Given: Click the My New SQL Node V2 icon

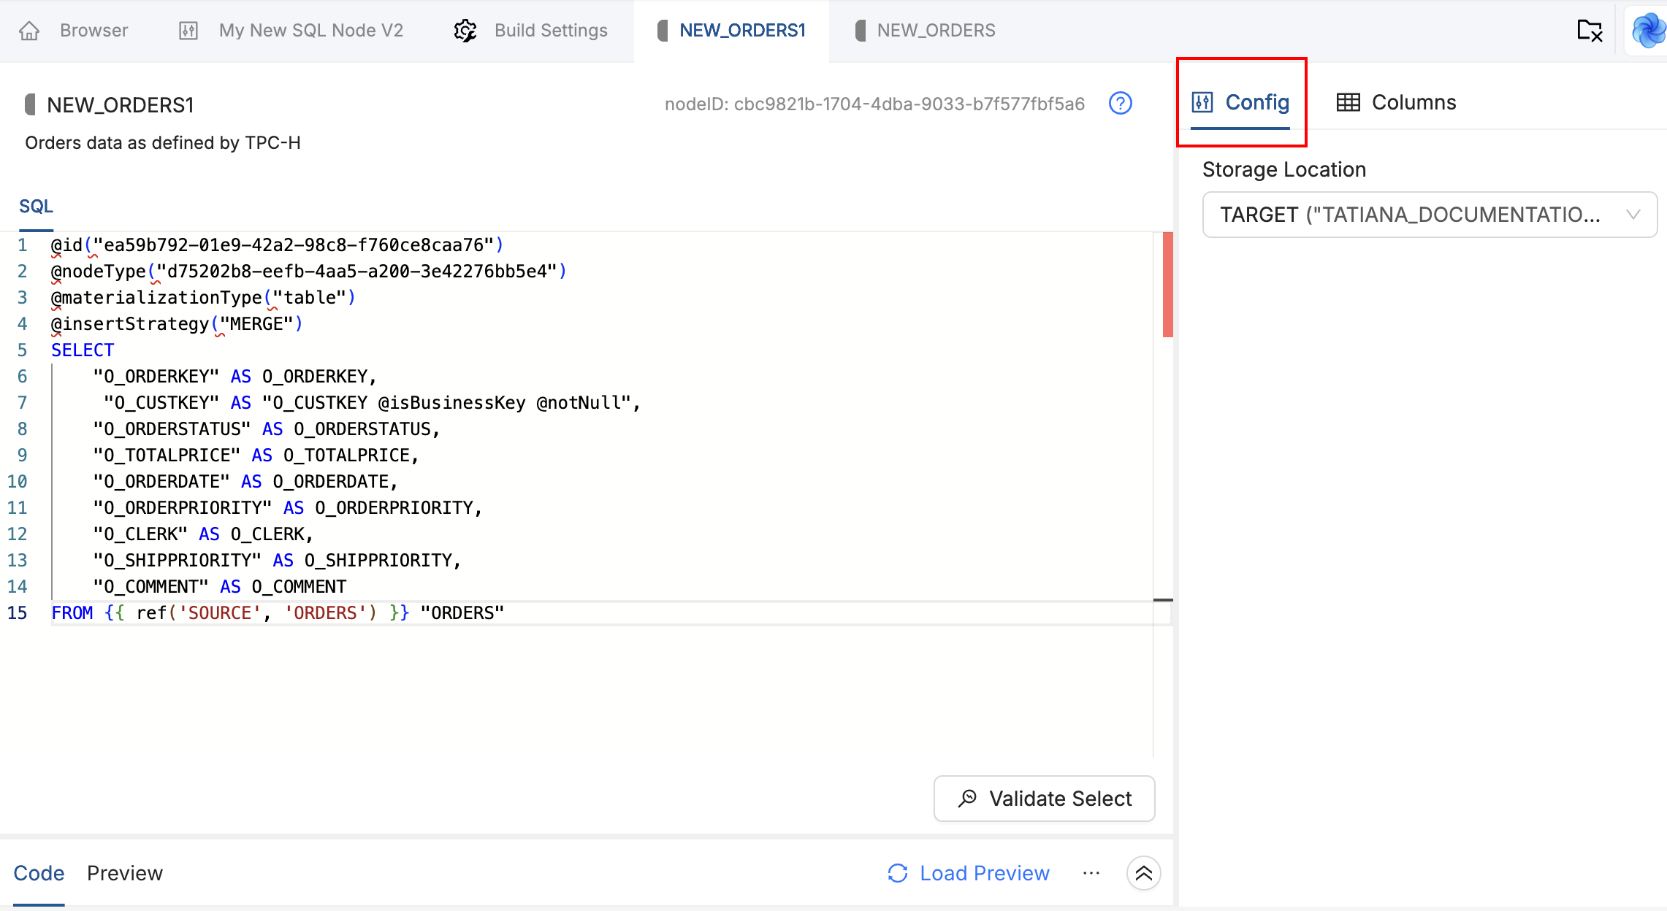Looking at the screenshot, I should 188,31.
